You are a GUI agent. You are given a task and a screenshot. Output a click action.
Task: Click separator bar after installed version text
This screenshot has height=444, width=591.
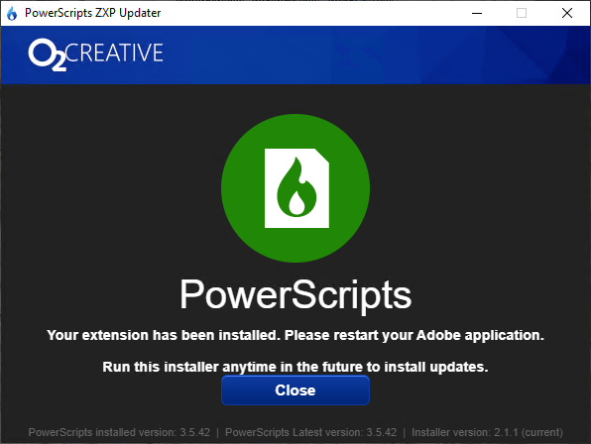[217, 432]
